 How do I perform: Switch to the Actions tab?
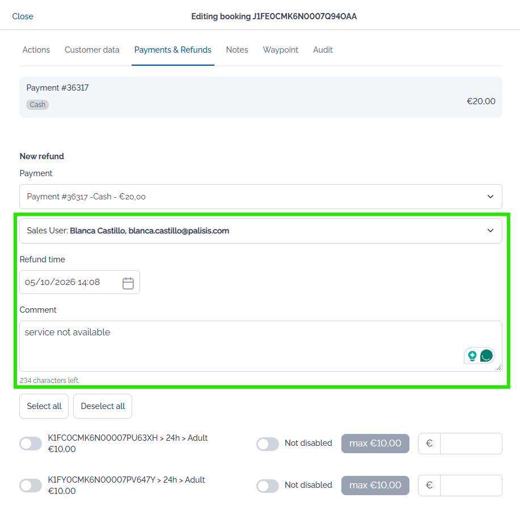pyautogui.click(x=36, y=50)
